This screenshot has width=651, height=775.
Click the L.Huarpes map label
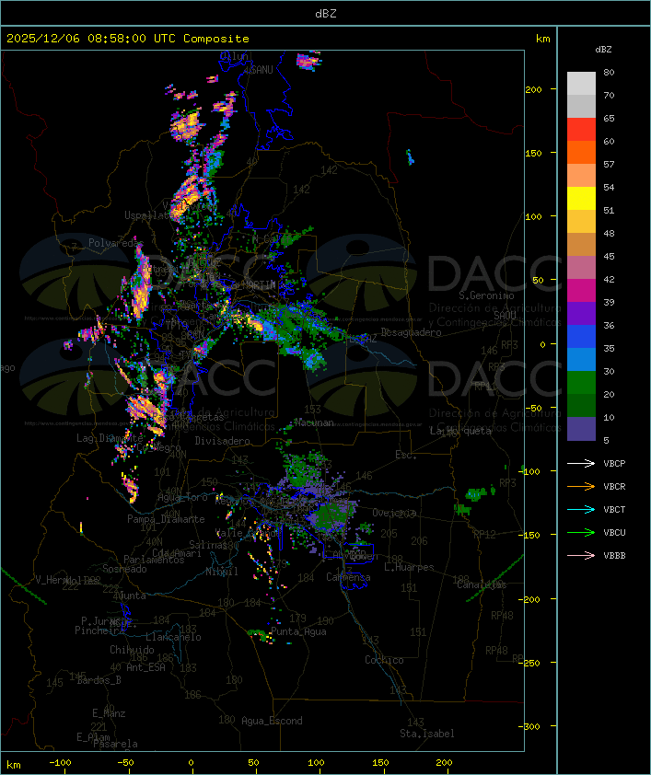point(409,567)
